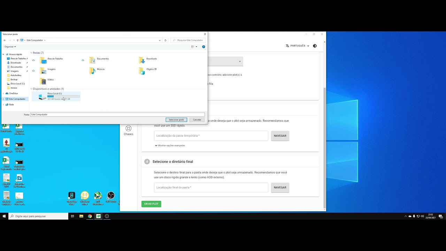446x251 pixels.
Task: Open Theta Edge Node desktop shortcut
Action: point(72,198)
